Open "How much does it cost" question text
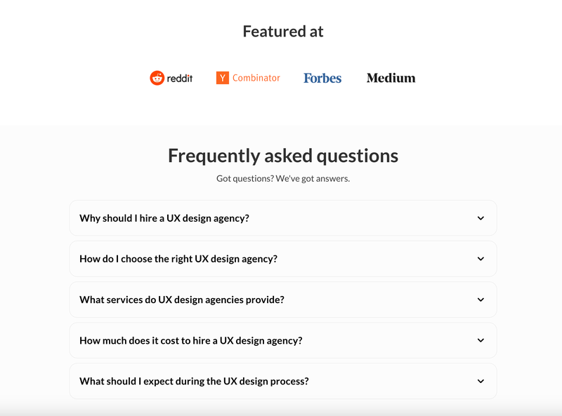This screenshot has height=416, width=562. [x=191, y=340]
